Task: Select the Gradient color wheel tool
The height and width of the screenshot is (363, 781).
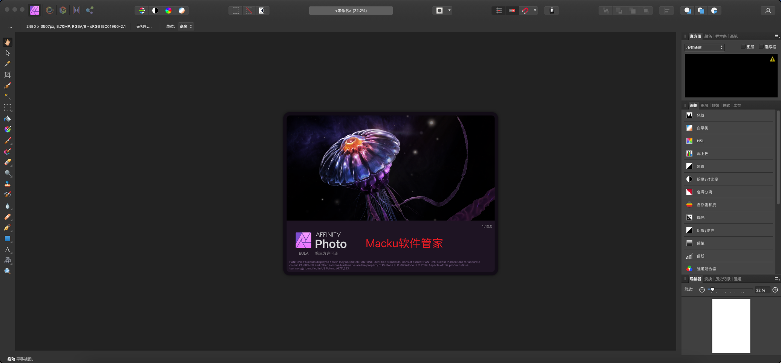Action: [8, 129]
